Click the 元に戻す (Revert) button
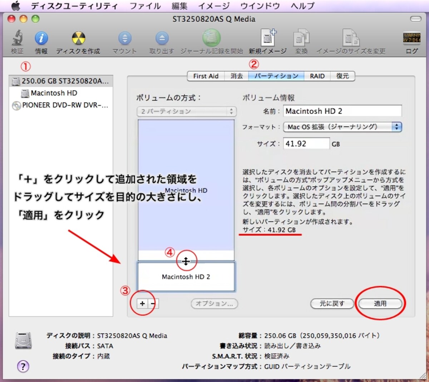The image size is (429, 382). (332, 303)
